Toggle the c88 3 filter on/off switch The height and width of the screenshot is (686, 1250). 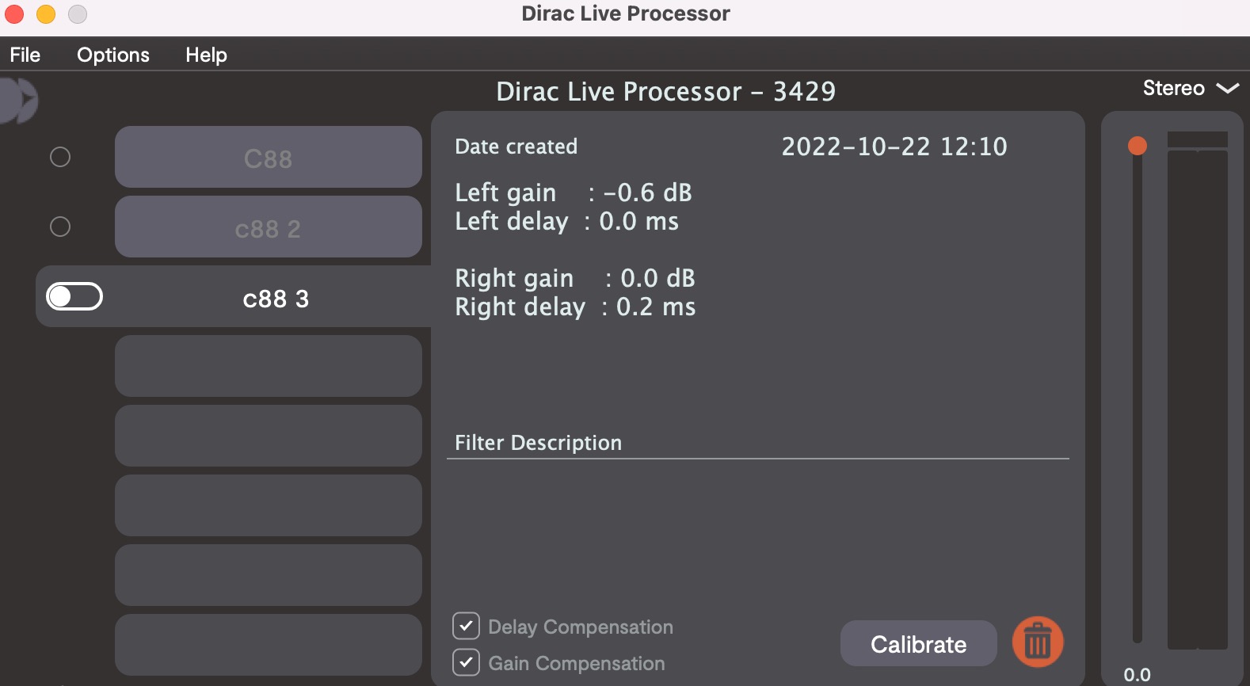74,296
